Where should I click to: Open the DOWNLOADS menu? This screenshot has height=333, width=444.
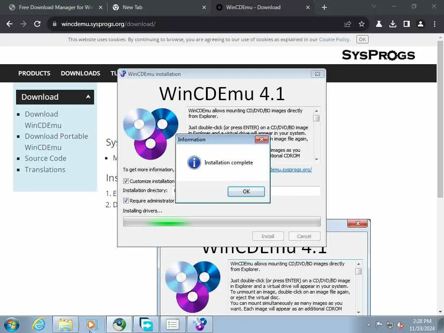80,73
